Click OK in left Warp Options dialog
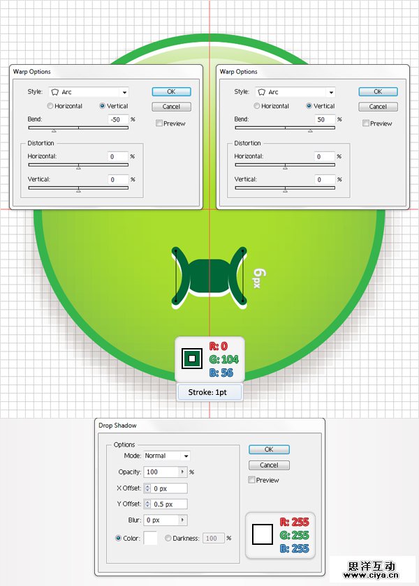Screen dimensions: 419x586 [x=171, y=91]
